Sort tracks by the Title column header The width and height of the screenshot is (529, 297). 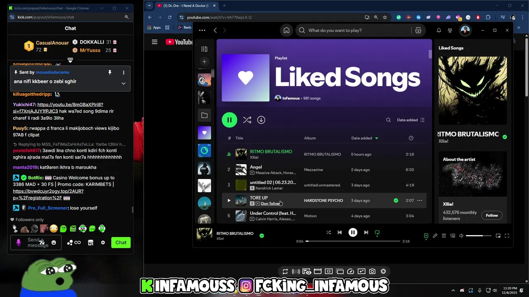(239, 138)
